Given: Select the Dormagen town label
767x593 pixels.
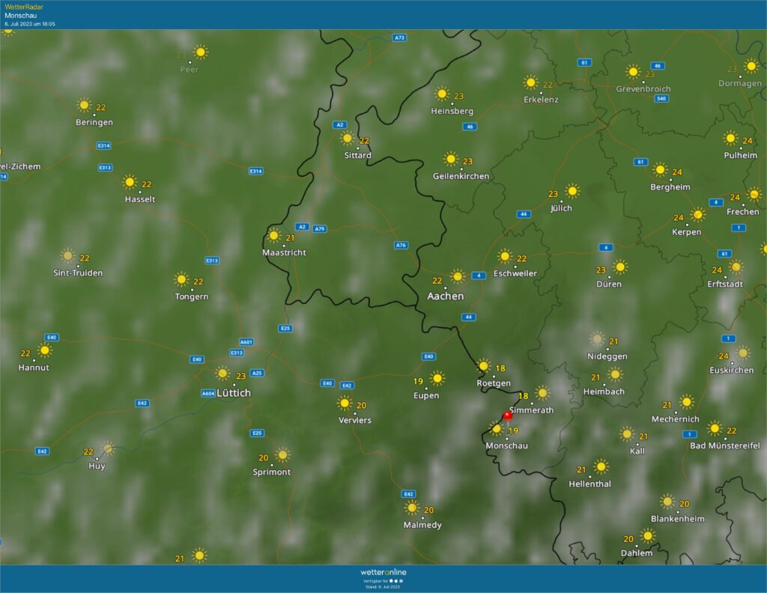Looking at the screenshot, I should tap(740, 84).
